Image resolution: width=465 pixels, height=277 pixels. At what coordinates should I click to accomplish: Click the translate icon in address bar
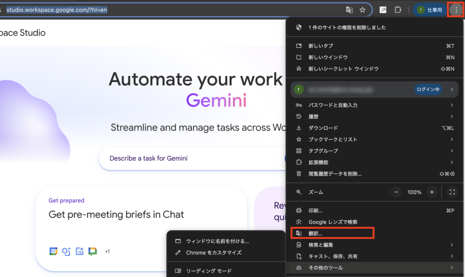tap(349, 10)
